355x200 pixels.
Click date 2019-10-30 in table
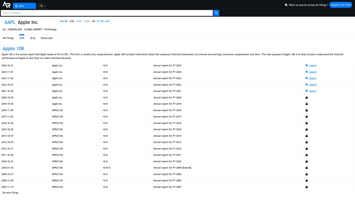pyautogui.click(x=7, y=104)
